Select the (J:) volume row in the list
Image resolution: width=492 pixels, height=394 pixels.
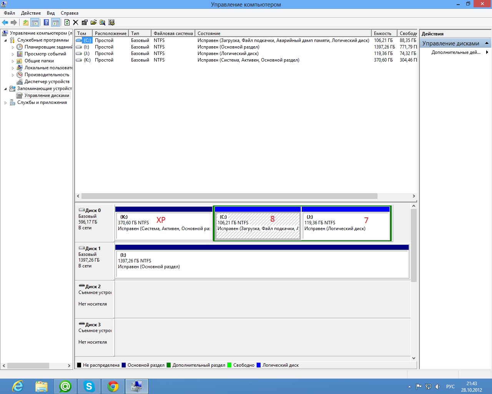tap(246, 53)
